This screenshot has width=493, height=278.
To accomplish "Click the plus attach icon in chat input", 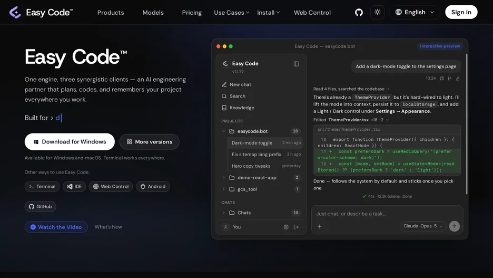I will coord(319,226).
